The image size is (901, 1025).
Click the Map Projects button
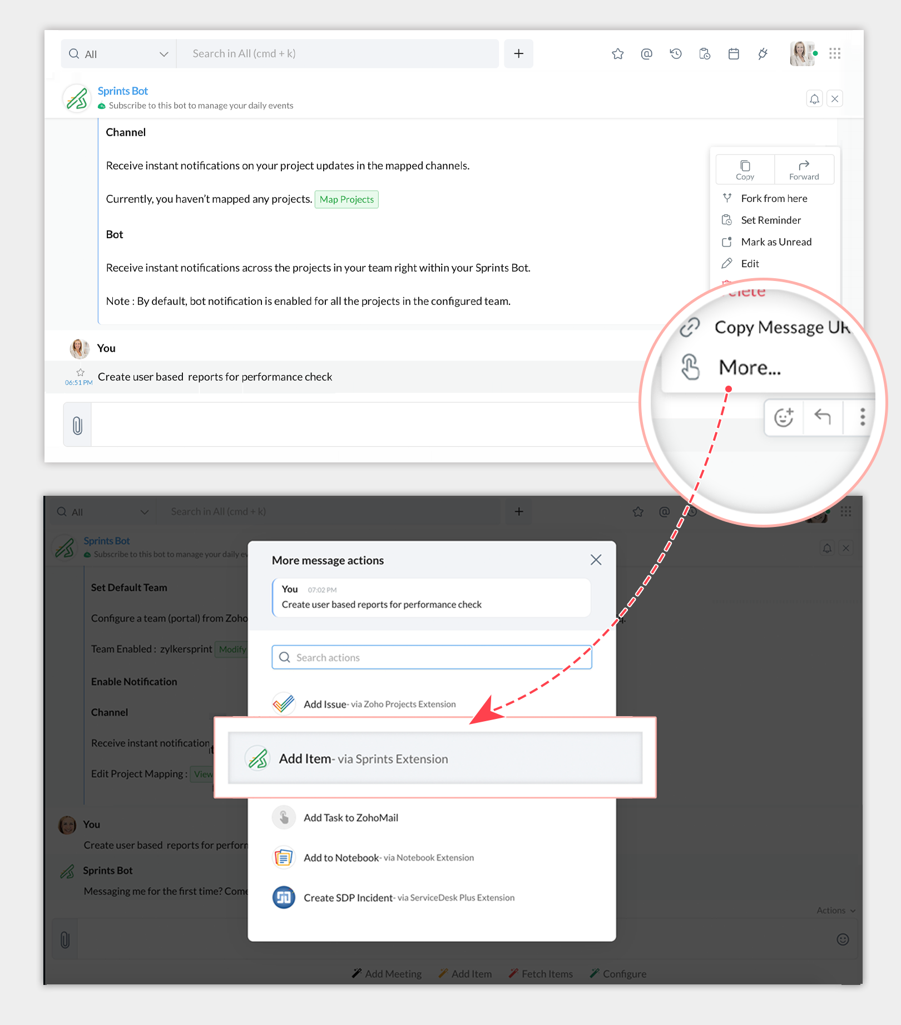346,199
